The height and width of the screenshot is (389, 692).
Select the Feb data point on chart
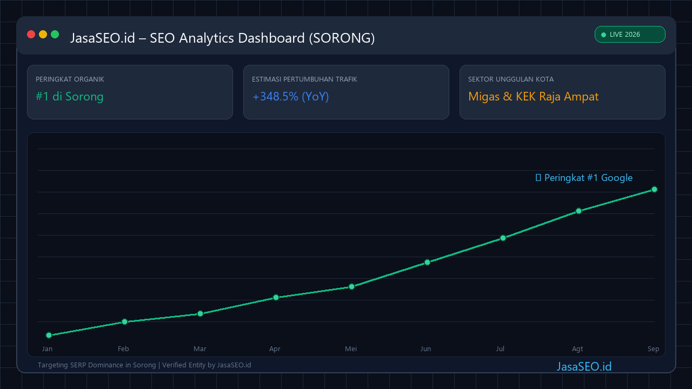124,321
